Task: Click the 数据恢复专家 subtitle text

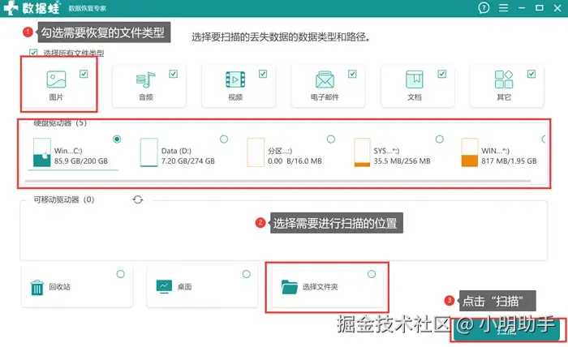Action: [88, 8]
